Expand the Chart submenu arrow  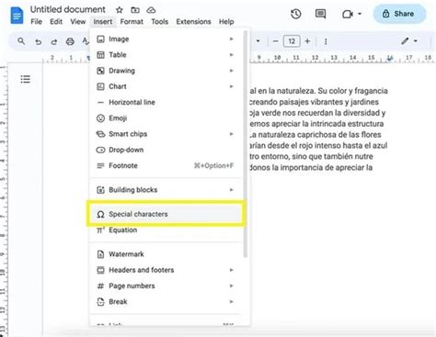point(232,86)
